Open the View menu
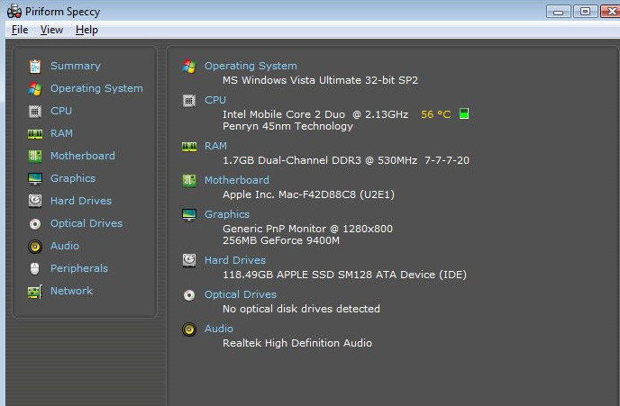The height and width of the screenshot is (406, 620). click(x=51, y=30)
